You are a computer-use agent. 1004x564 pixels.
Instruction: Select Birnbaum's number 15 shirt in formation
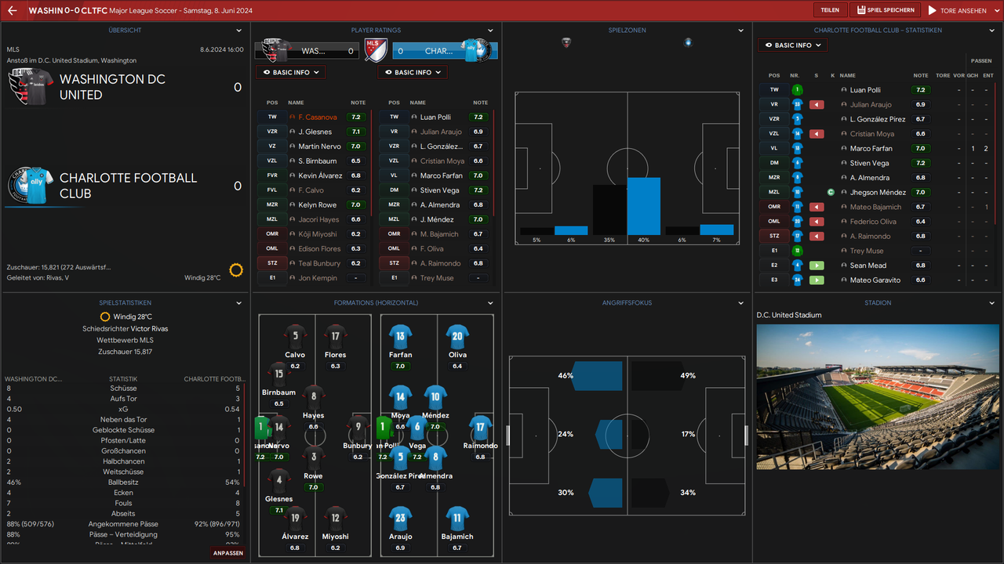click(278, 374)
